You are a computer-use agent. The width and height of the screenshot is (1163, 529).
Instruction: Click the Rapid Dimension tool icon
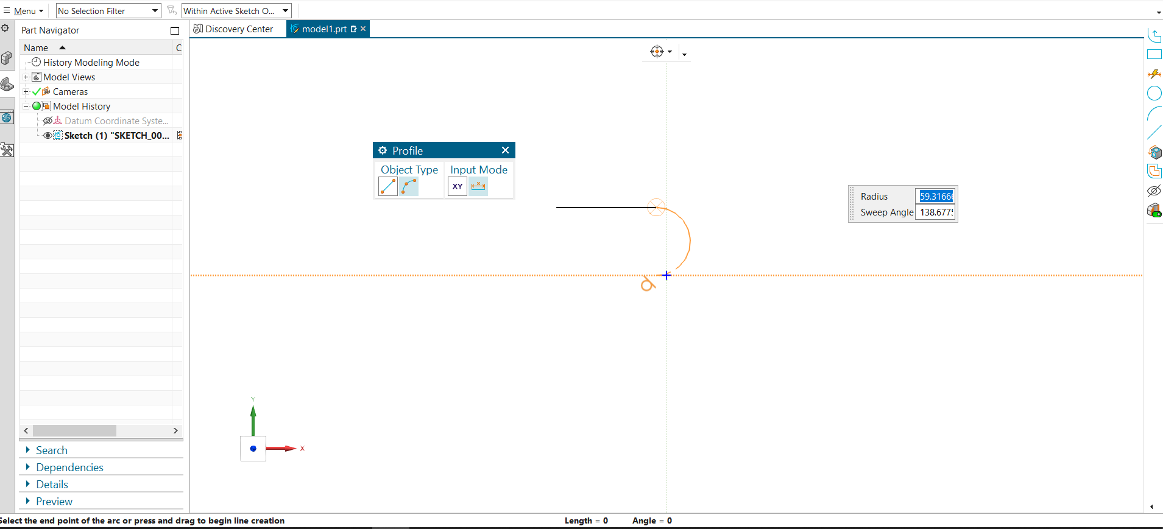[x=1154, y=74]
